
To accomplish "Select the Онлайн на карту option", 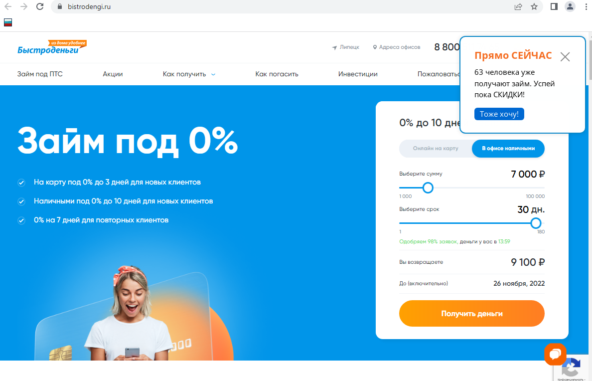I will 436,148.
